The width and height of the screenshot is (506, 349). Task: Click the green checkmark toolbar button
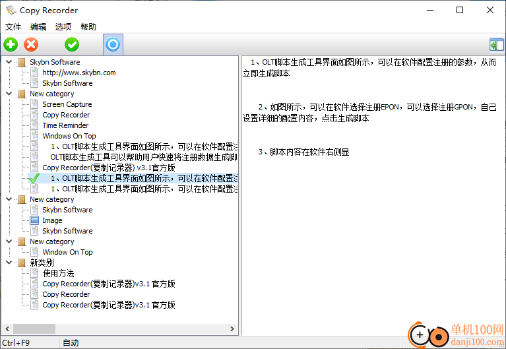(x=72, y=45)
